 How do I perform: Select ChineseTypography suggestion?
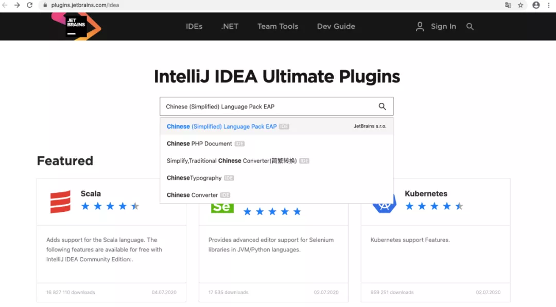276,178
